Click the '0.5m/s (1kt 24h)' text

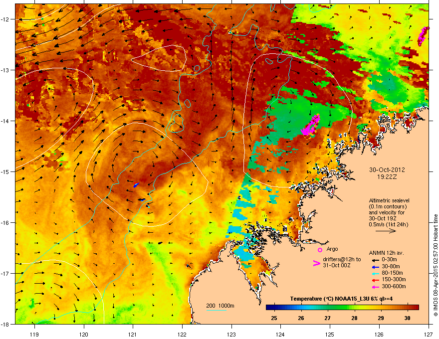click(388, 224)
